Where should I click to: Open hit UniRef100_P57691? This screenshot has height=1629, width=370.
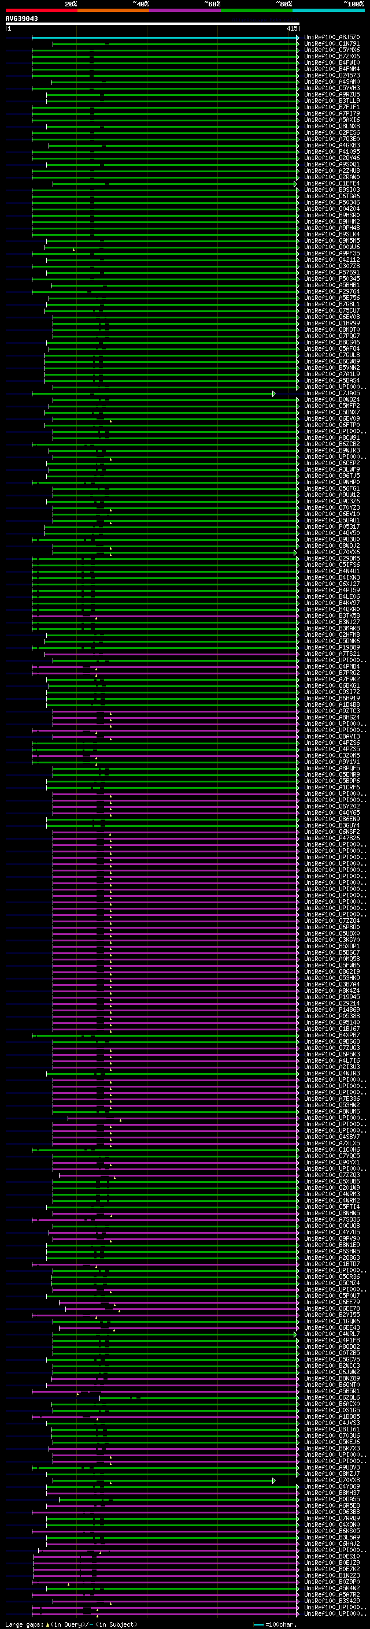332,273
